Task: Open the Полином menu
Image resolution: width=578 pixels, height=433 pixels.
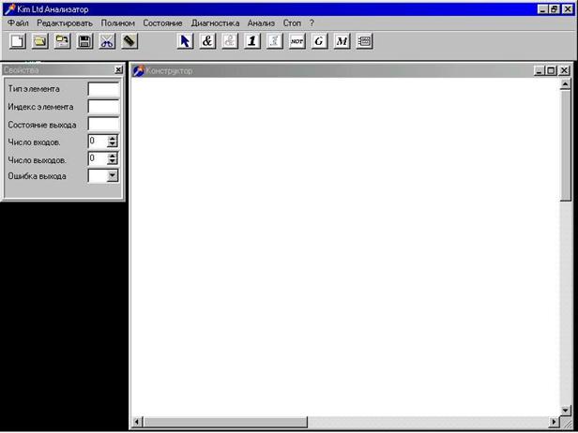Action: click(118, 22)
